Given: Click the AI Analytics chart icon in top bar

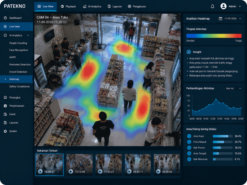Looking at the screenshot, I should pyautogui.click(x=85, y=6).
